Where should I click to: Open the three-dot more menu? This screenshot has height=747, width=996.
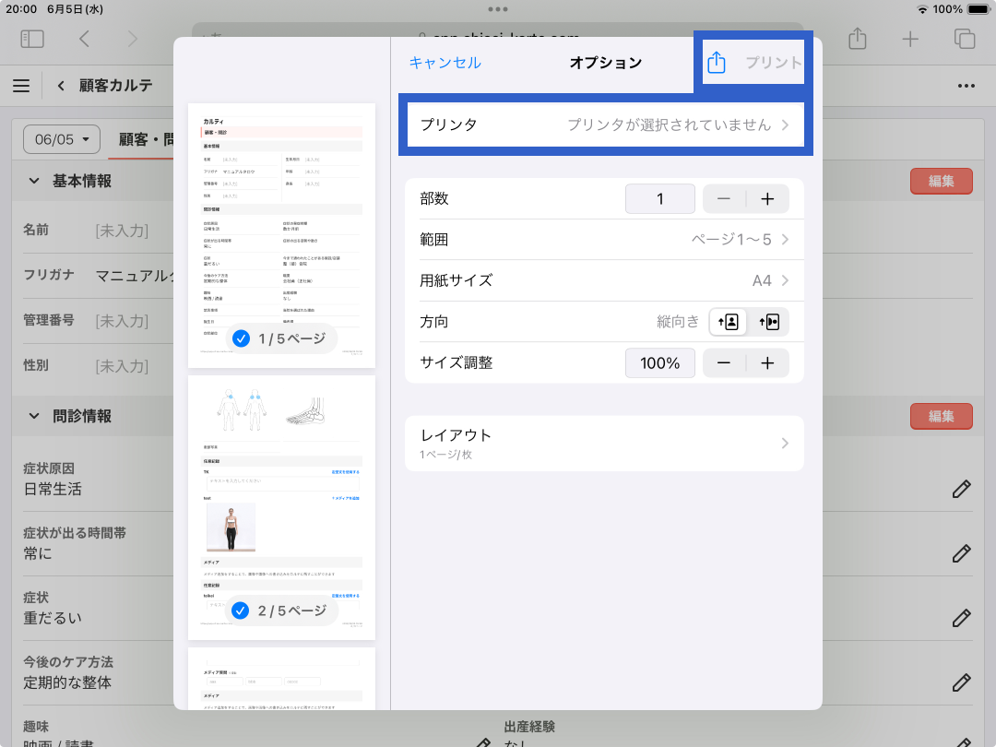[966, 86]
